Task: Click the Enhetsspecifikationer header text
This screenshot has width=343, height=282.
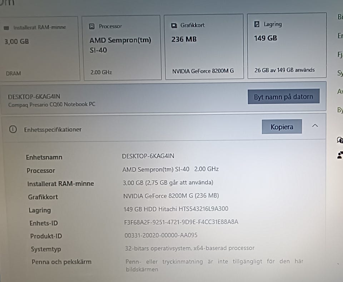Action: (x=53, y=130)
